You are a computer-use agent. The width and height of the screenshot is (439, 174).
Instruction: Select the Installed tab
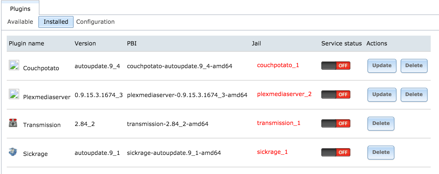(56, 22)
